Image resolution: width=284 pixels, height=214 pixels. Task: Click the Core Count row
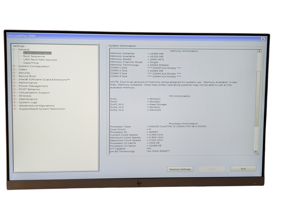coord(130,129)
